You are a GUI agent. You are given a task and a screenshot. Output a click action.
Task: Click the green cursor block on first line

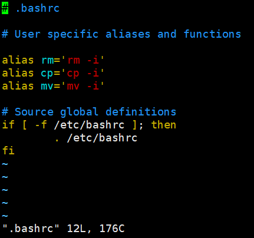(x=5, y=8)
